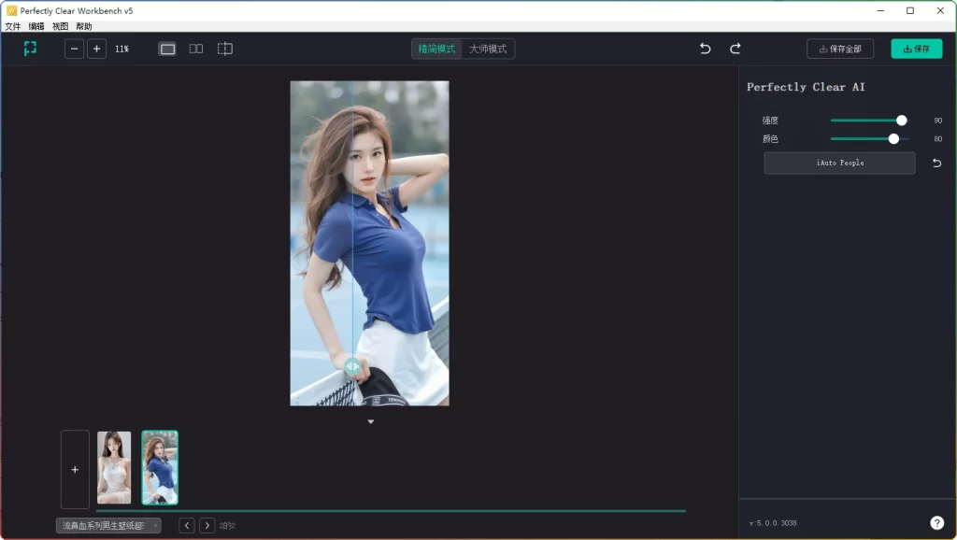This screenshot has height=540, width=957.
Task: Enable split-line compare view
Action: click(x=225, y=49)
